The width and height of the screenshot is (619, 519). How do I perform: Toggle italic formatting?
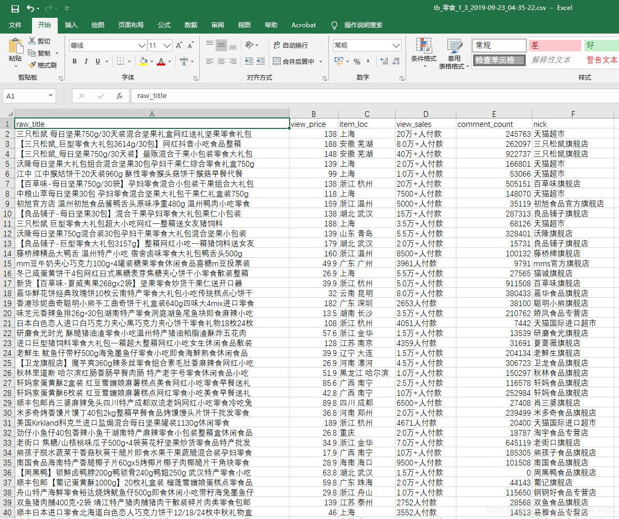[86, 61]
